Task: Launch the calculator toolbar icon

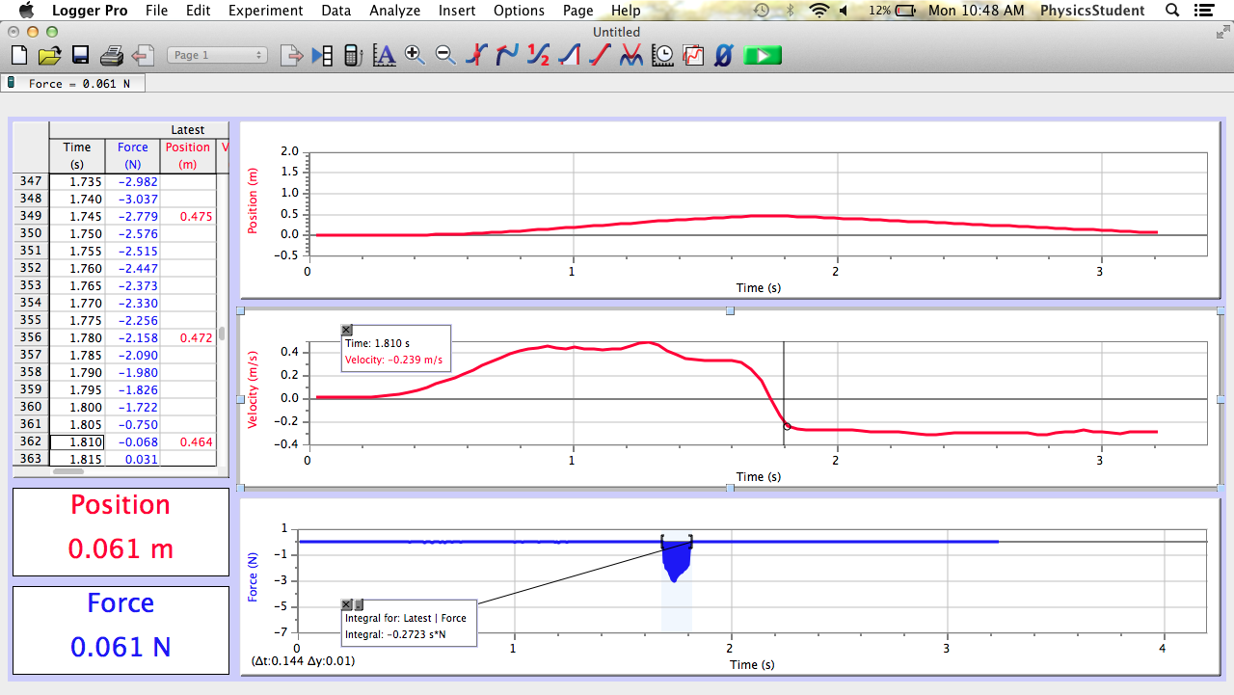Action: coord(352,55)
